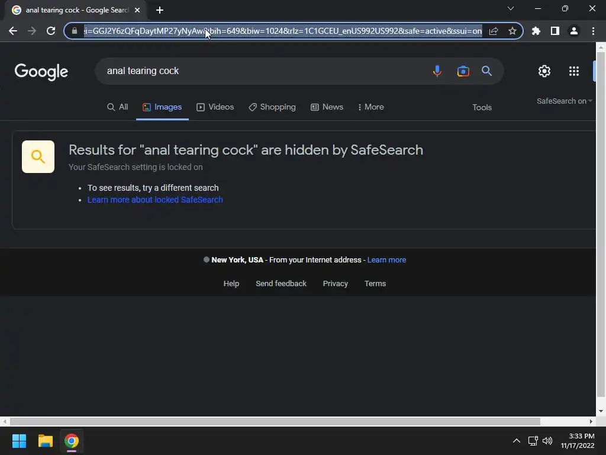Switch to the Videos tab
Screen dimensions: 606x455
click(x=215, y=107)
